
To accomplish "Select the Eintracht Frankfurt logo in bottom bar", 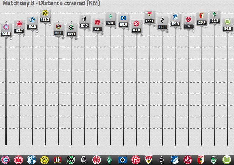I will (19, 160).
